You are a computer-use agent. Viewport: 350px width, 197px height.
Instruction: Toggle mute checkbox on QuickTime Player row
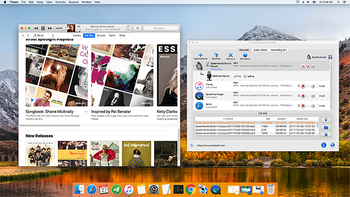[x=317, y=96]
